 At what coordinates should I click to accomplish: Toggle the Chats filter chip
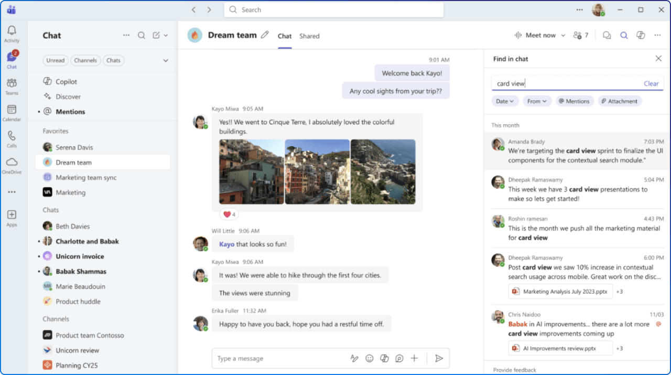113,60
